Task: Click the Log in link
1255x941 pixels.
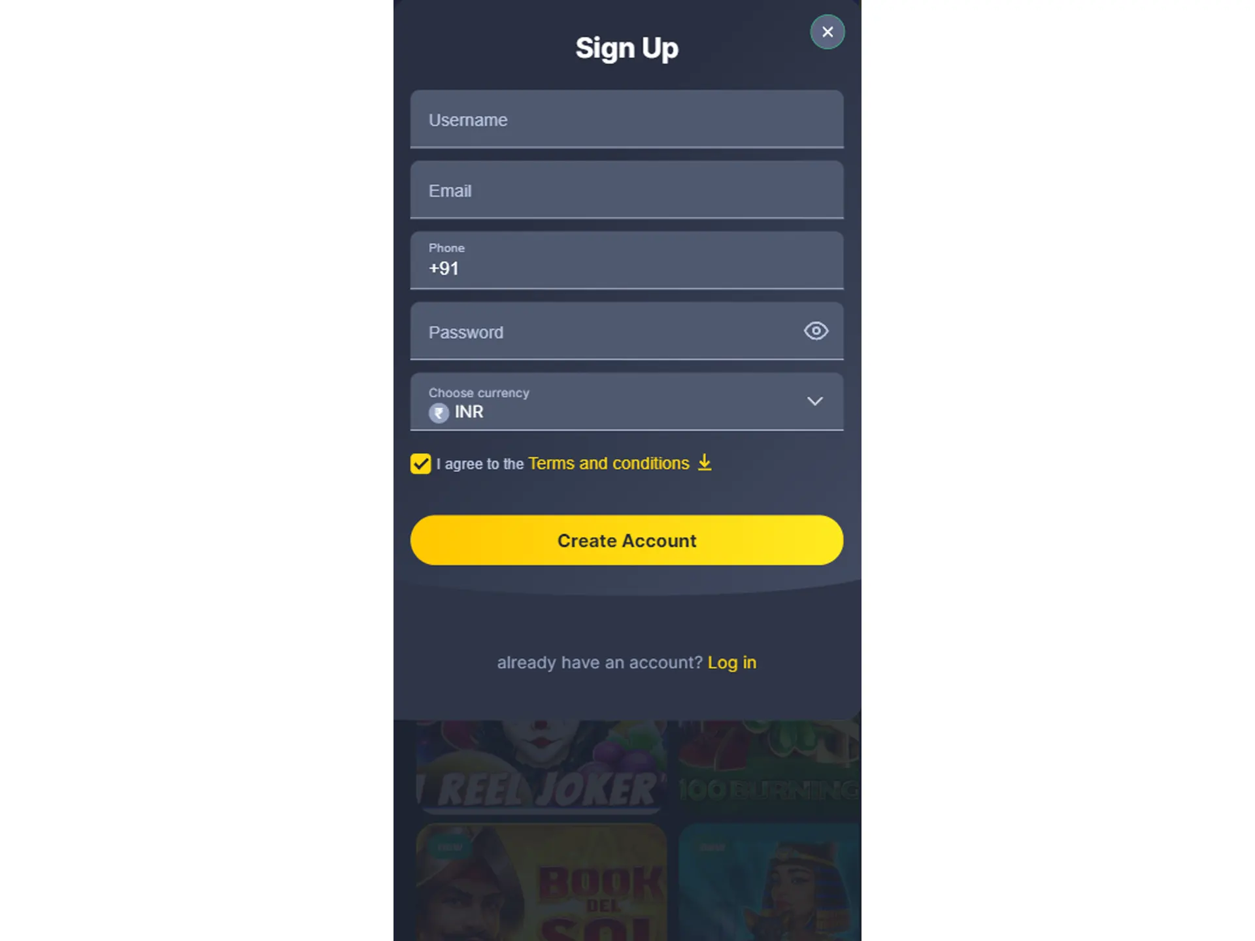Action: point(732,661)
